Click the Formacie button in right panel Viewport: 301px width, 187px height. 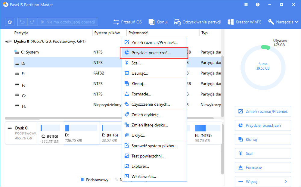[x=263, y=167]
